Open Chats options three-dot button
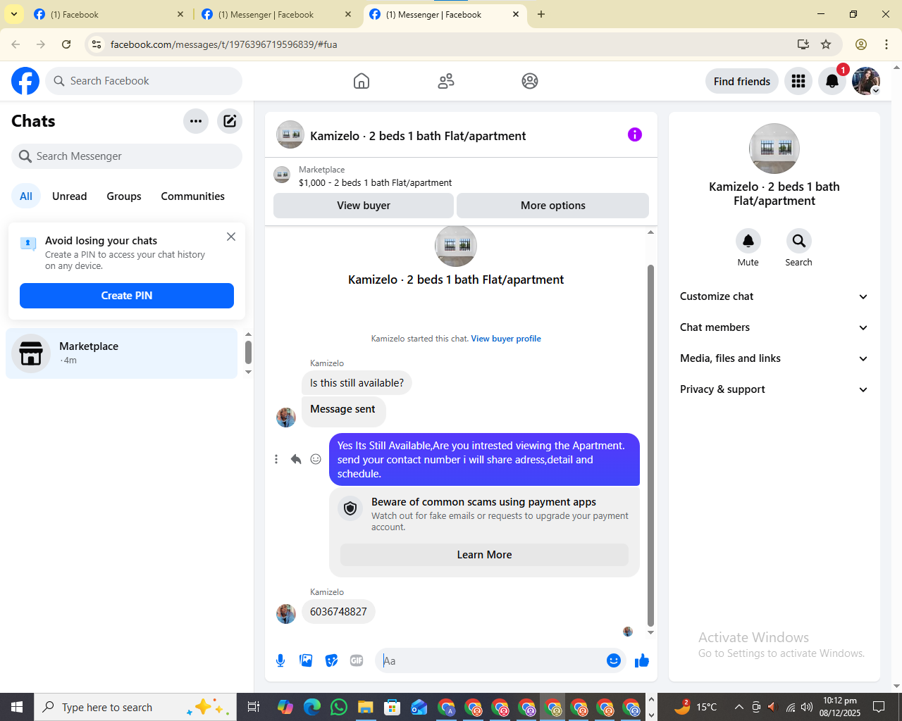This screenshot has width=902, height=721. [x=196, y=121]
